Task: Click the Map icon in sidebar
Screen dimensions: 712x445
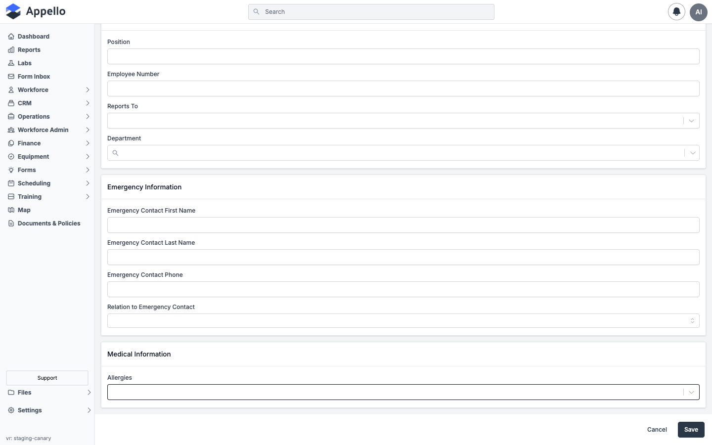Action: 11,210
